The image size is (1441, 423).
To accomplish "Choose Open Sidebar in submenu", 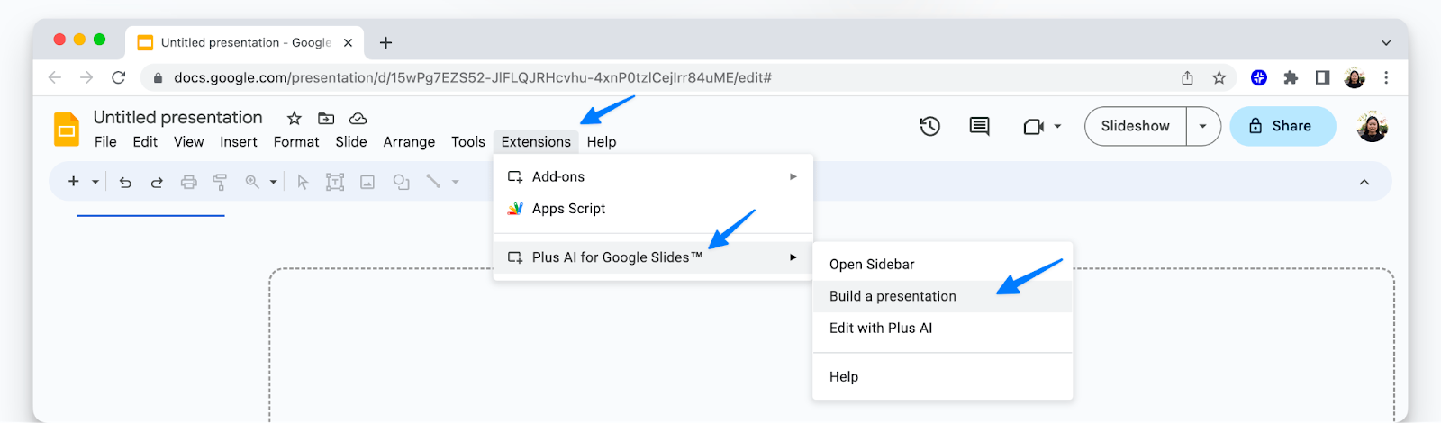I will [x=943, y=265].
